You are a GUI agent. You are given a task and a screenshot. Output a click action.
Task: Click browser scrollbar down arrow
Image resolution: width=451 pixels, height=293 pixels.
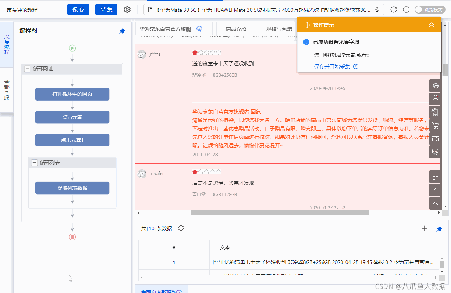click(x=445, y=207)
